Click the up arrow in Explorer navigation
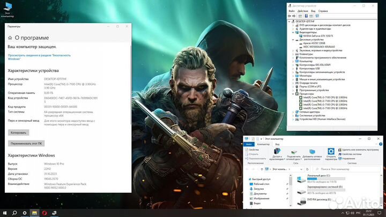Screen dimensions: 386x217 262,169
